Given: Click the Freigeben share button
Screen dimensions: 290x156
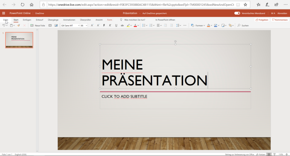Looking at the screenshot, I should (262, 20).
